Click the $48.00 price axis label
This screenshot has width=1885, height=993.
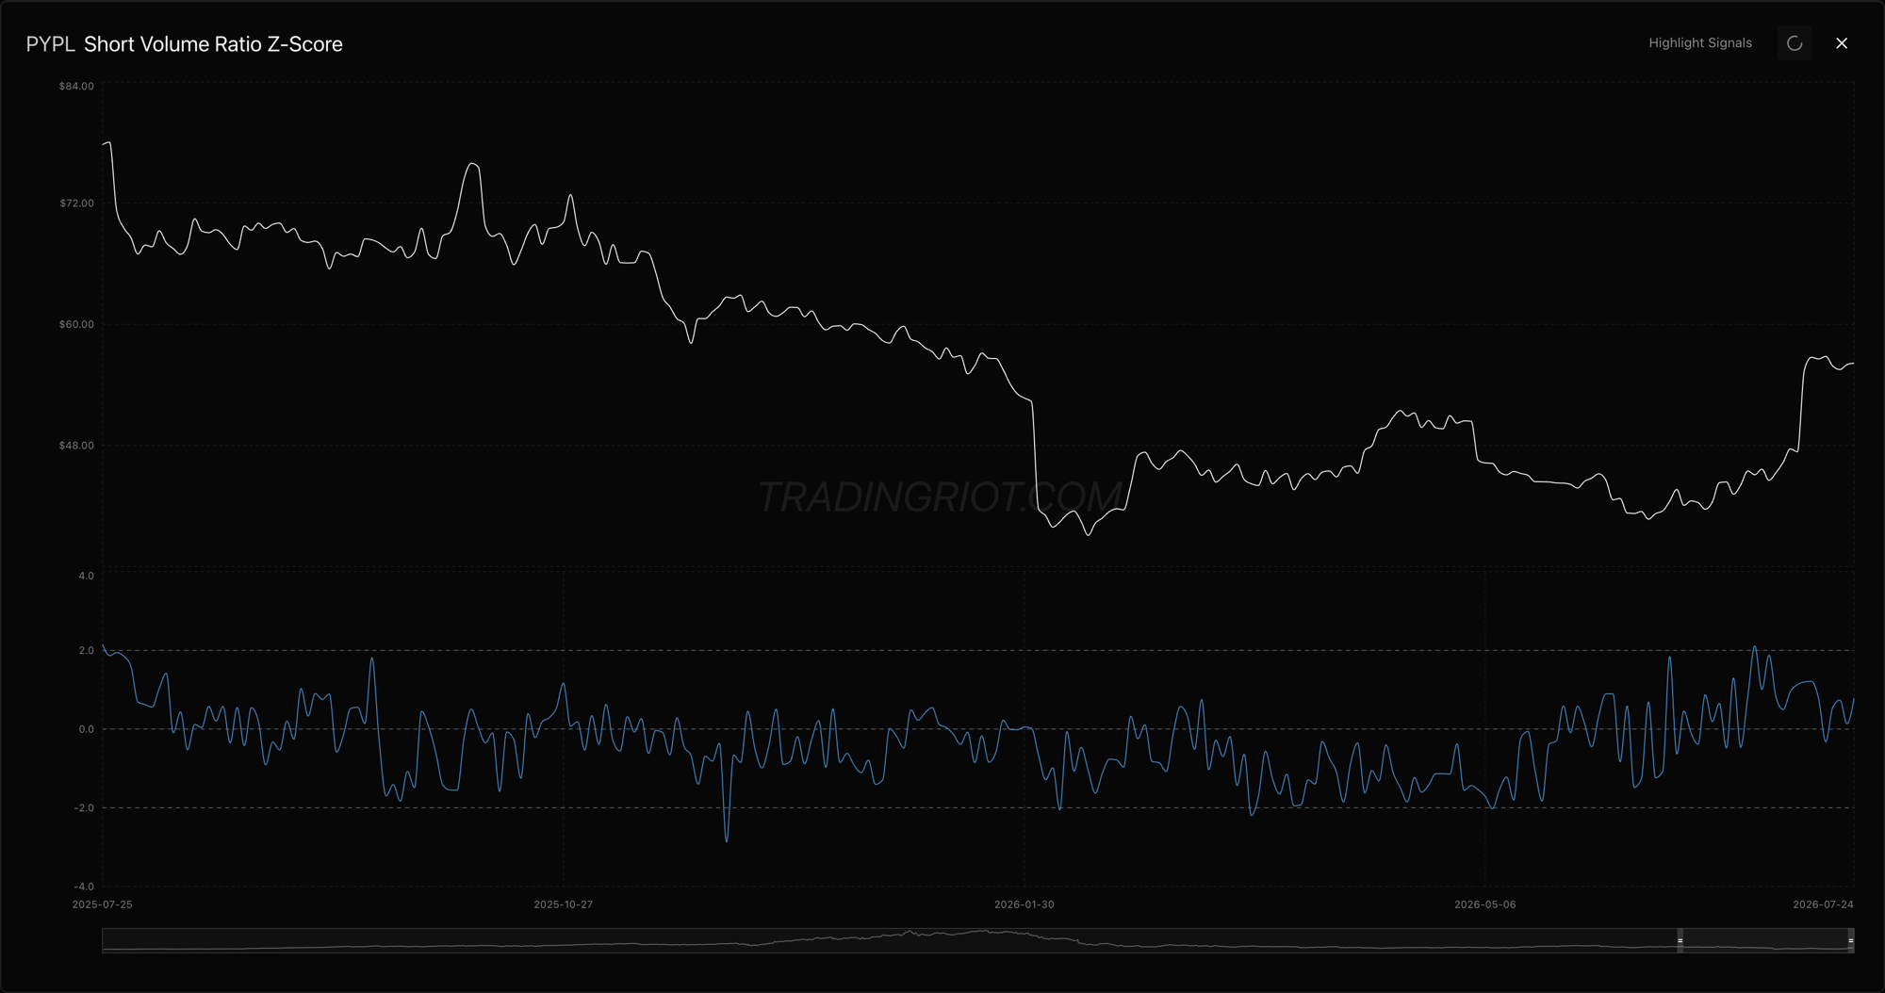point(76,446)
